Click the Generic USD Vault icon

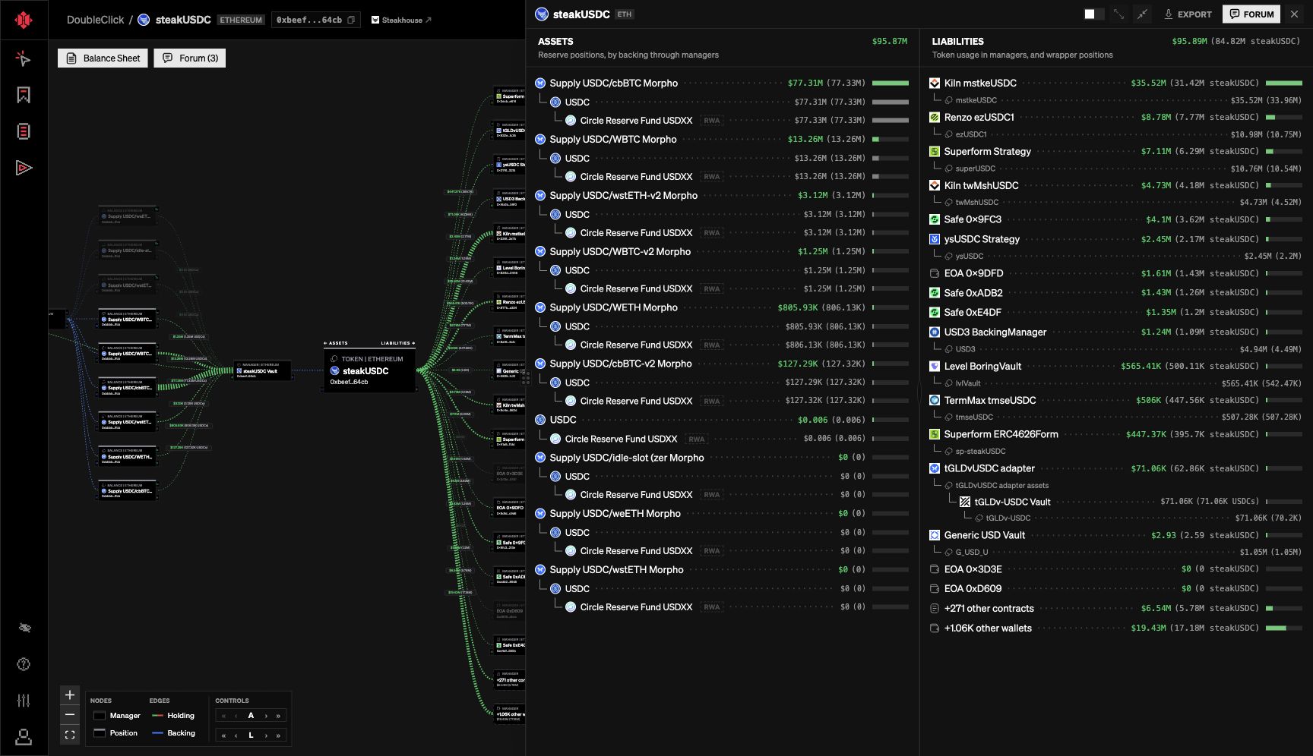pos(935,535)
